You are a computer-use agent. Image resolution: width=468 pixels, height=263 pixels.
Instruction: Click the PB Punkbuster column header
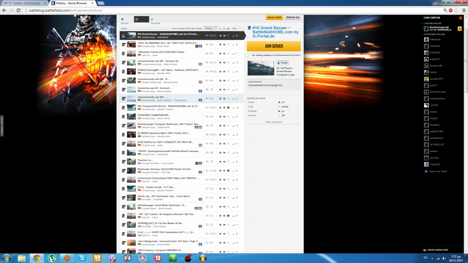224,28
